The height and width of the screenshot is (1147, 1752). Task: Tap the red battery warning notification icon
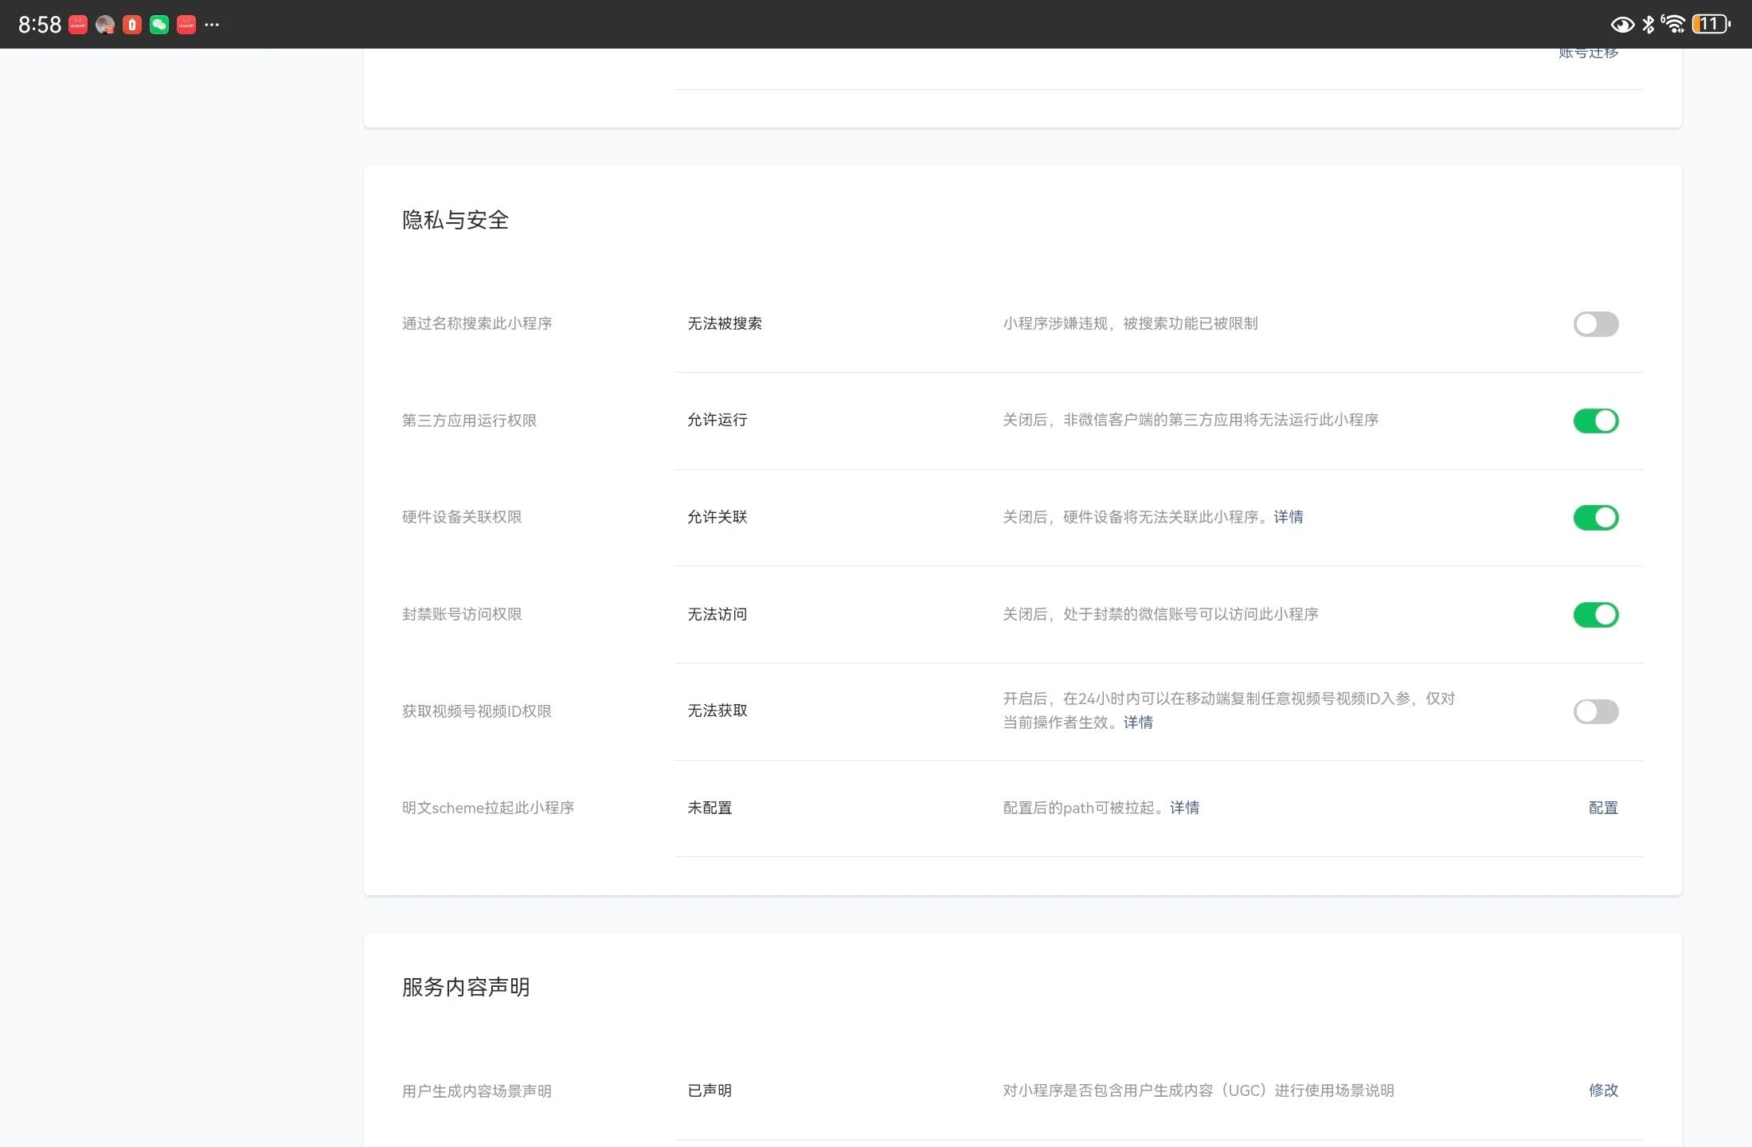coord(132,25)
